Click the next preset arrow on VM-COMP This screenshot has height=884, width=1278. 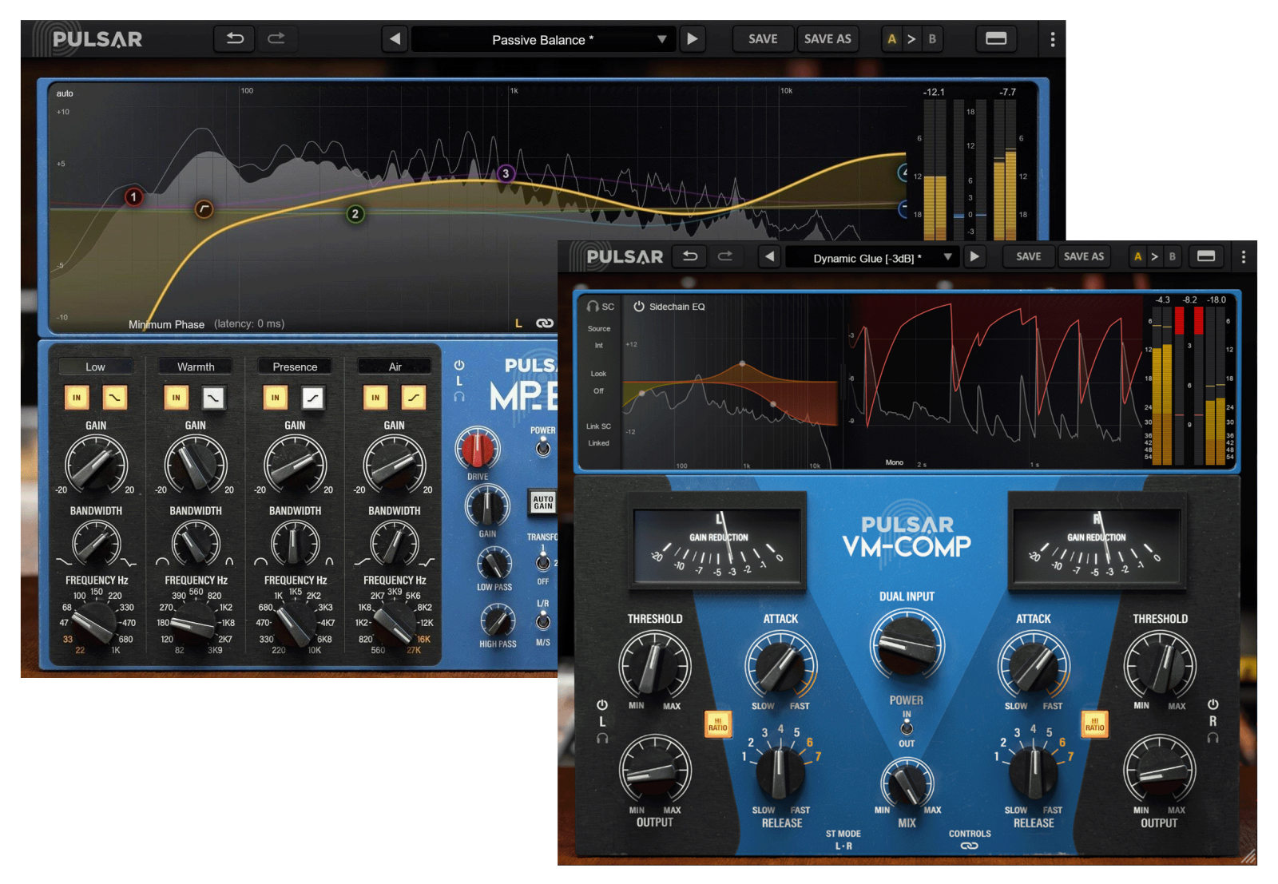975,256
